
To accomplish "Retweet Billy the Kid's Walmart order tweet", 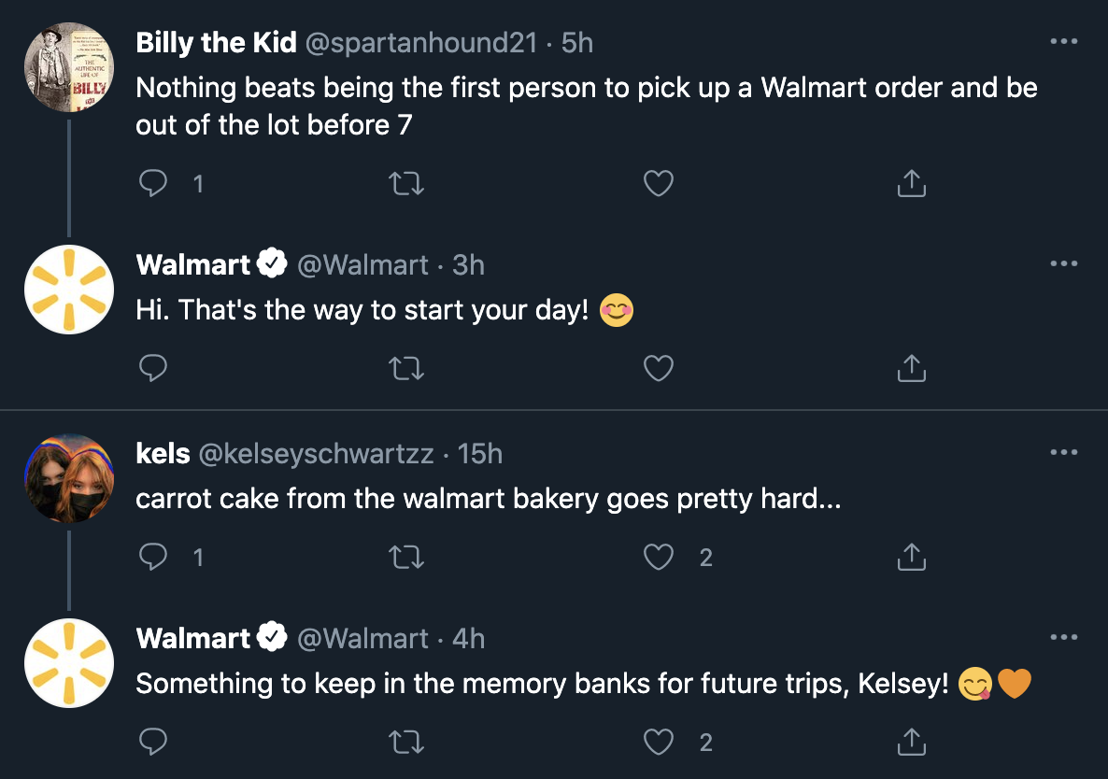I will [406, 184].
